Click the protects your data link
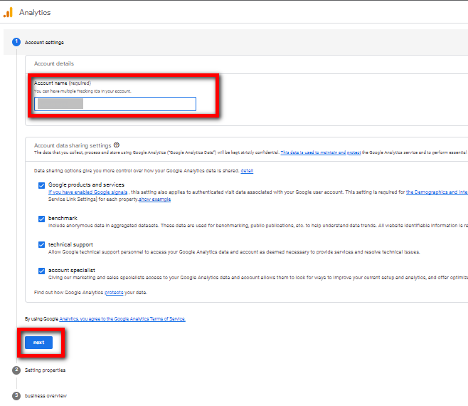The image size is (468, 406). 114,293
